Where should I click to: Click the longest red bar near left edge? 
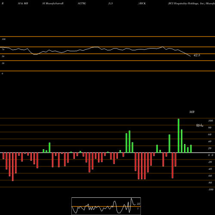(x=13, y=167)
